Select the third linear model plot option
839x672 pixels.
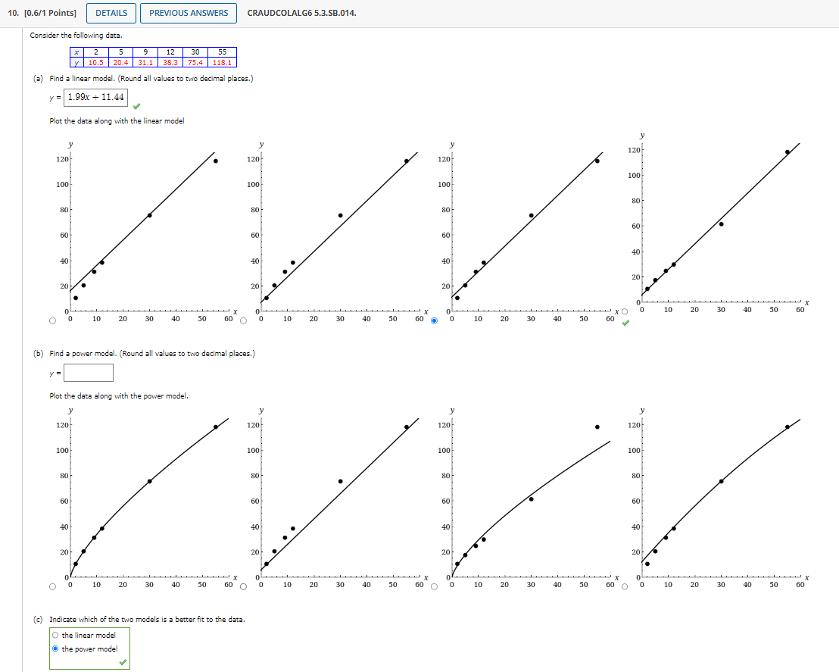pos(432,320)
